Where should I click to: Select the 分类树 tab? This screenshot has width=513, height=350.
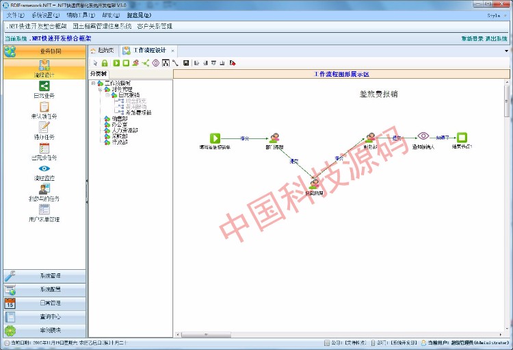pos(98,74)
